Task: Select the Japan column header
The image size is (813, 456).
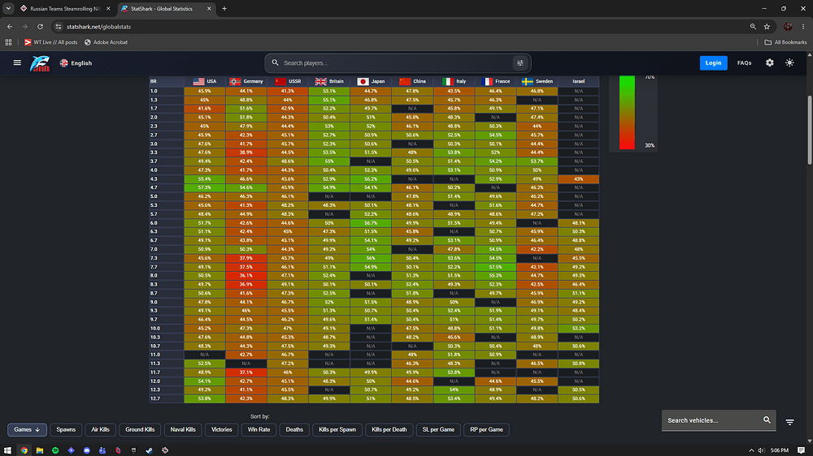Action: coord(371,81)
